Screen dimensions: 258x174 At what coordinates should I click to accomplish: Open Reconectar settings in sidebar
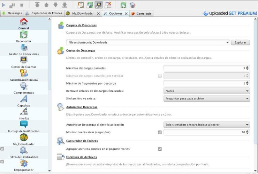(24, 37)
